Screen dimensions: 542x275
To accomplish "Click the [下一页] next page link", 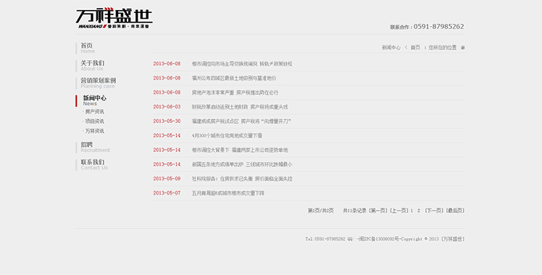I will (434, 211).
